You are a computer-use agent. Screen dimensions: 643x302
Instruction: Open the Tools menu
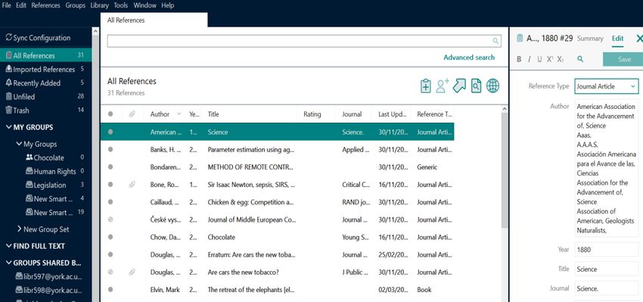click(x=121, y=5)
